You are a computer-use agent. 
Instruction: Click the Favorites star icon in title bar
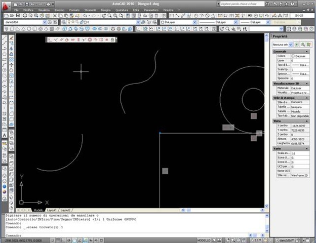click(287, 4)
